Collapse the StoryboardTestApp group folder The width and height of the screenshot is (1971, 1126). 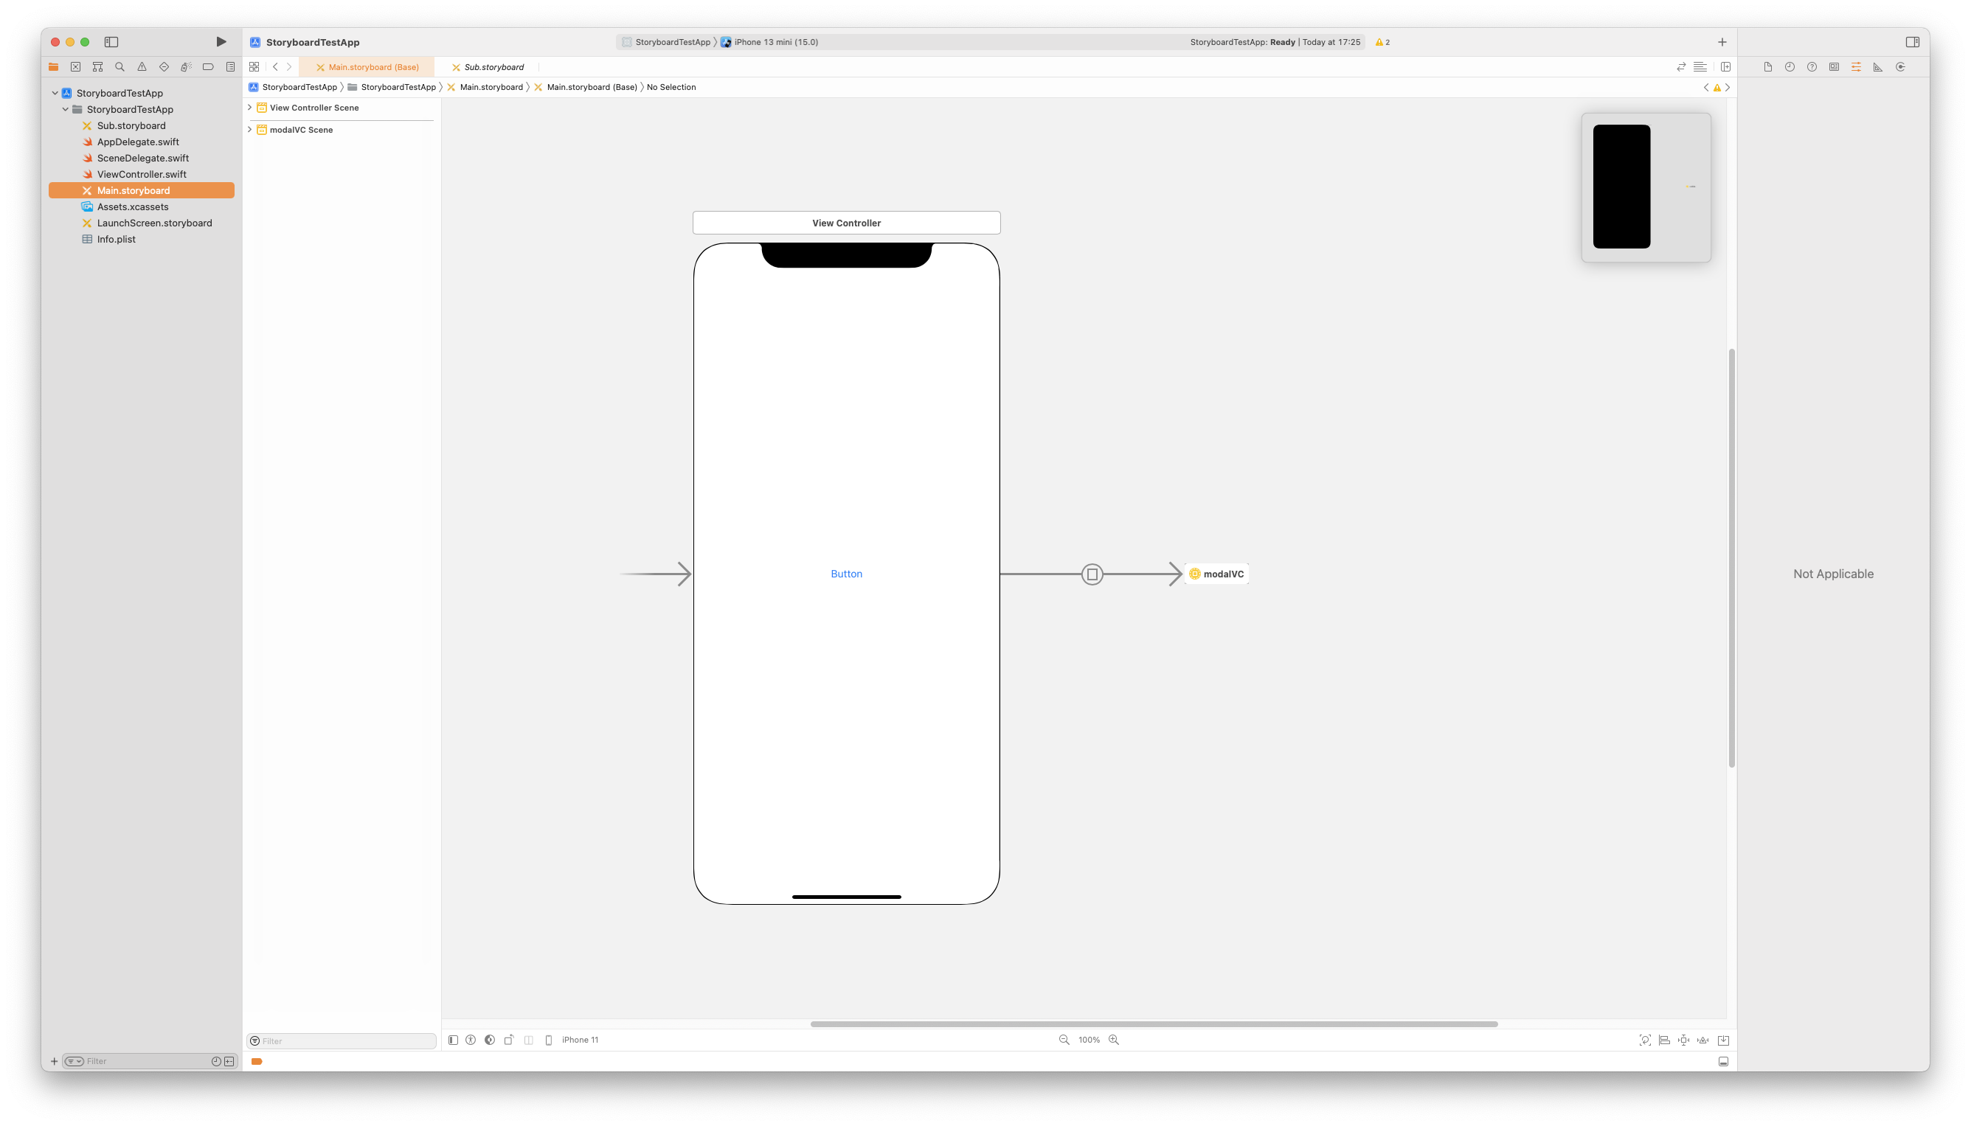click(66, 109)
